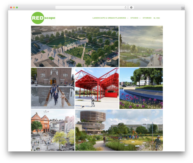Click the green maximize window button
The height and width of the screenshot is (163, 193).
(17, 8)
